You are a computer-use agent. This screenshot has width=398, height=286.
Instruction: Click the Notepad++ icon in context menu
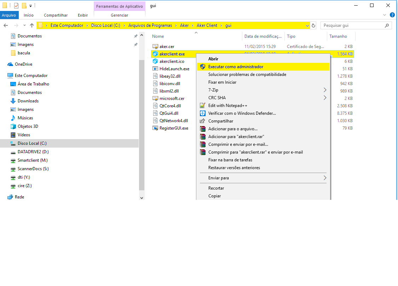[202, 106]
